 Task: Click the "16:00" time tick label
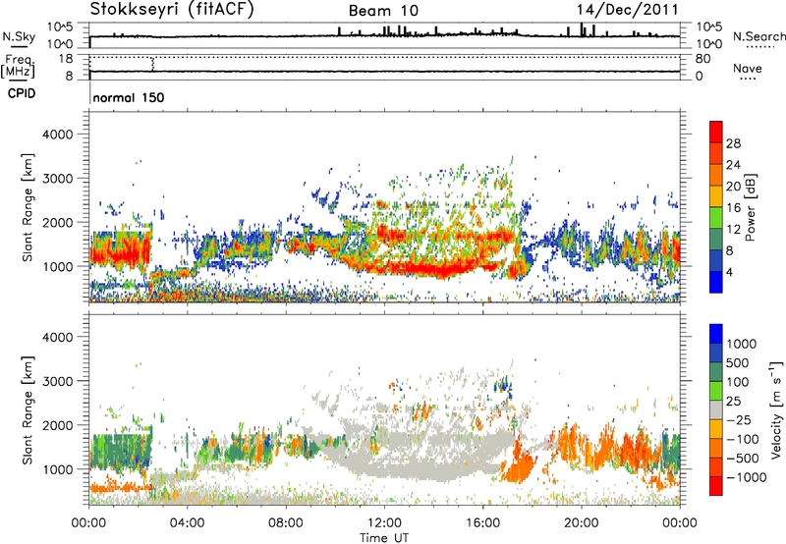click(482, 523)
